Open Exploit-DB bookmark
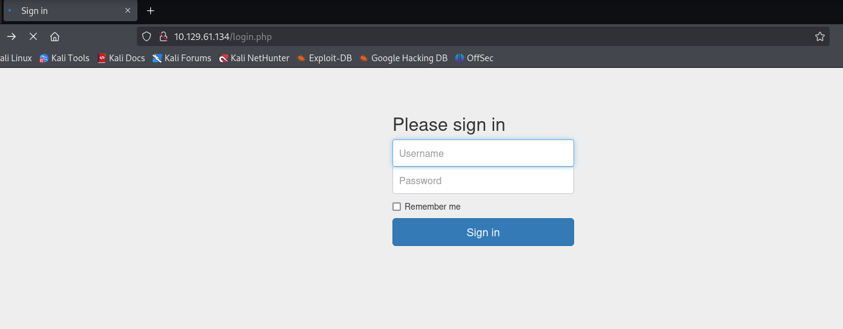The height and width of the screenshot is (329, 843). 324,58
